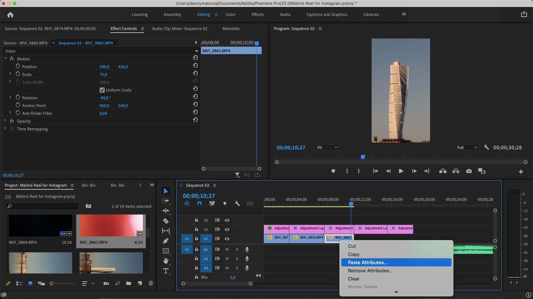Click the Rotation value -90,0°
The image size is (533, 299).
tap(105, 98)
